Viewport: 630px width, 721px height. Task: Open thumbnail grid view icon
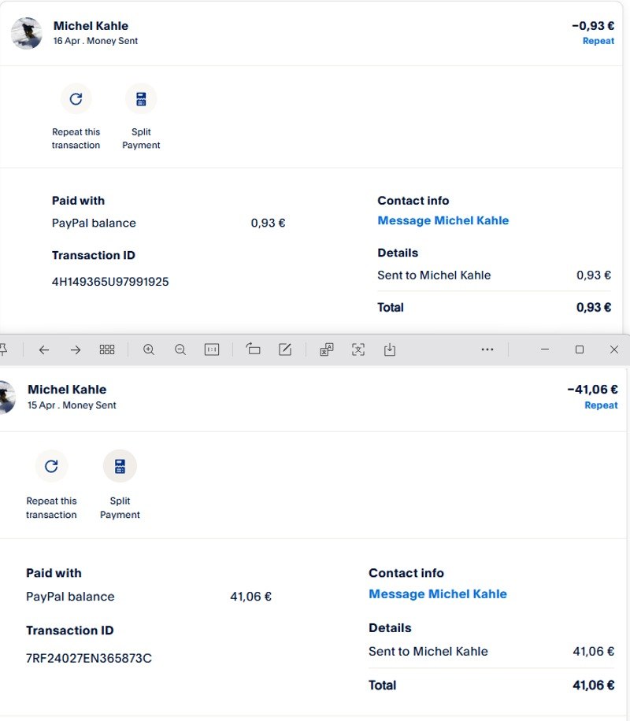107,349
